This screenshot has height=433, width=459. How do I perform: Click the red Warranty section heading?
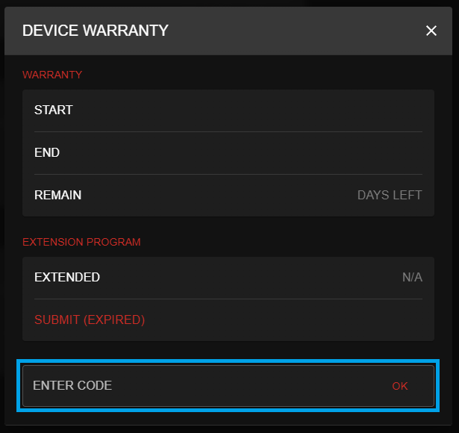[52, 75]
